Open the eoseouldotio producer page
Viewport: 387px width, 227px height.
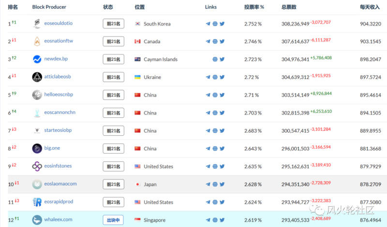click(58, 23)
